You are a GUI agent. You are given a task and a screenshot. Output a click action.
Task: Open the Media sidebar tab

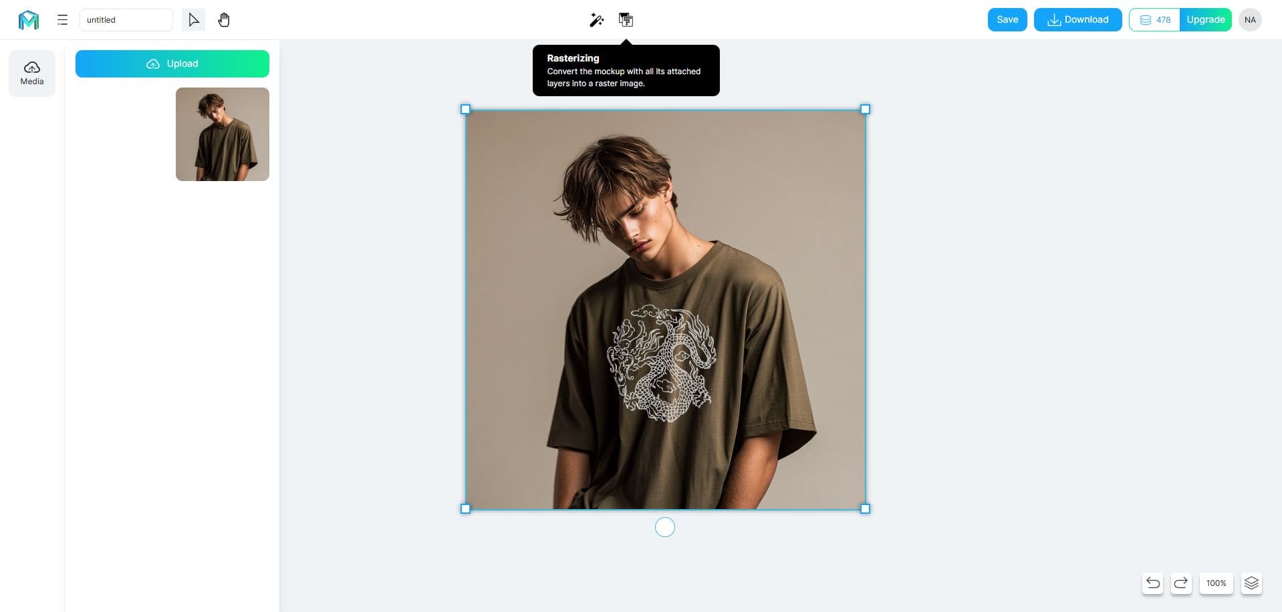(x=32, y=73)
